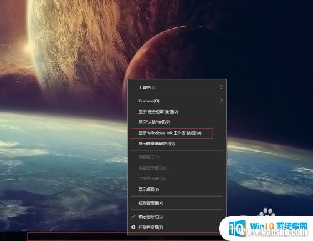Uncheck 锁定任务栏(L) option
This screenshot has width=313, height=241.
177,217
